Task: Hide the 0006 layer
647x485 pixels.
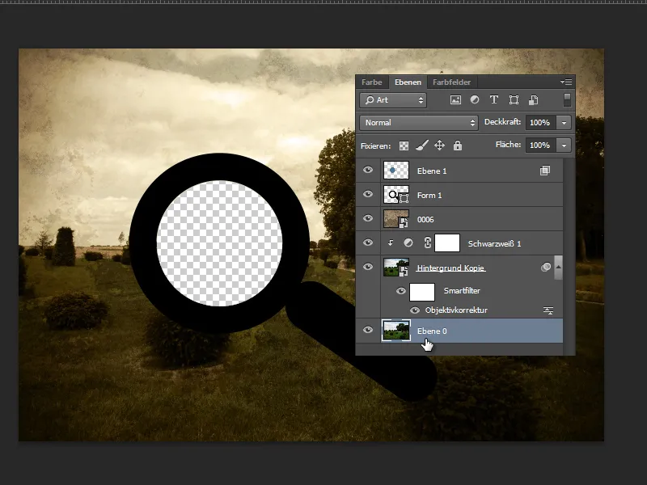Action: click(x=368, y=218)
